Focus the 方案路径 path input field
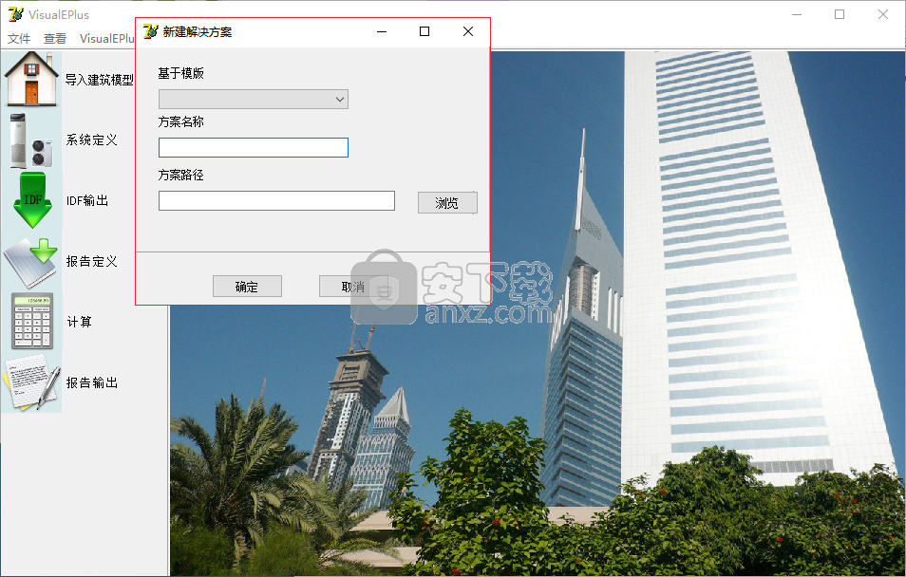The height and width of the screenshot is (577, 906). point(276,200)
